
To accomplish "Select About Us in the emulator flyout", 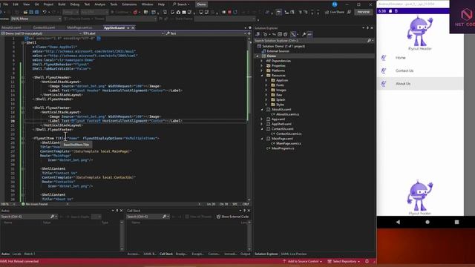I will [x=420, y=84].
